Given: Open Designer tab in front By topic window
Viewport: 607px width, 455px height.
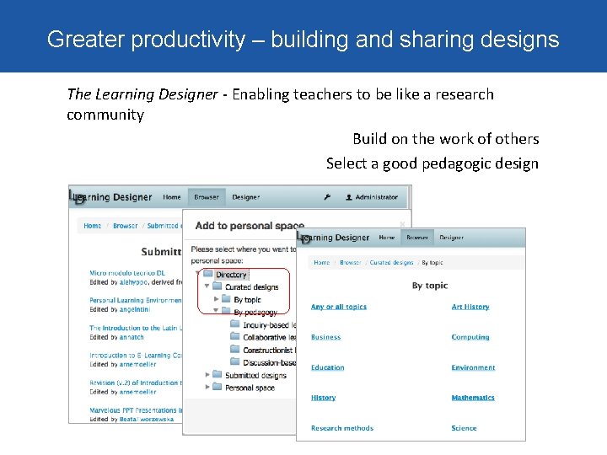Looking at the screenshot, I should click(451, 238).
